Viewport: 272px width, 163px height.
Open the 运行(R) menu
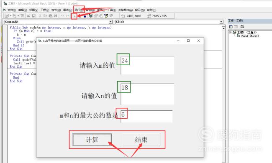click(x=79, y=10)
